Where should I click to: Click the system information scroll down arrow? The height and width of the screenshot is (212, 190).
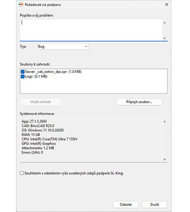165,159
